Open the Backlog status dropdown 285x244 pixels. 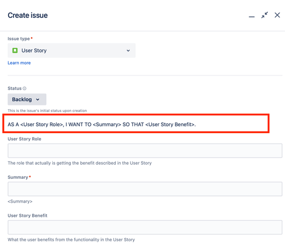[27, 99]
